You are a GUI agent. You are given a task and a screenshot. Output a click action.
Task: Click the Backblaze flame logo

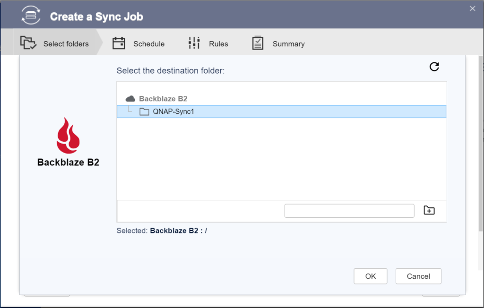pyautogui.click(x=68, y=135)
